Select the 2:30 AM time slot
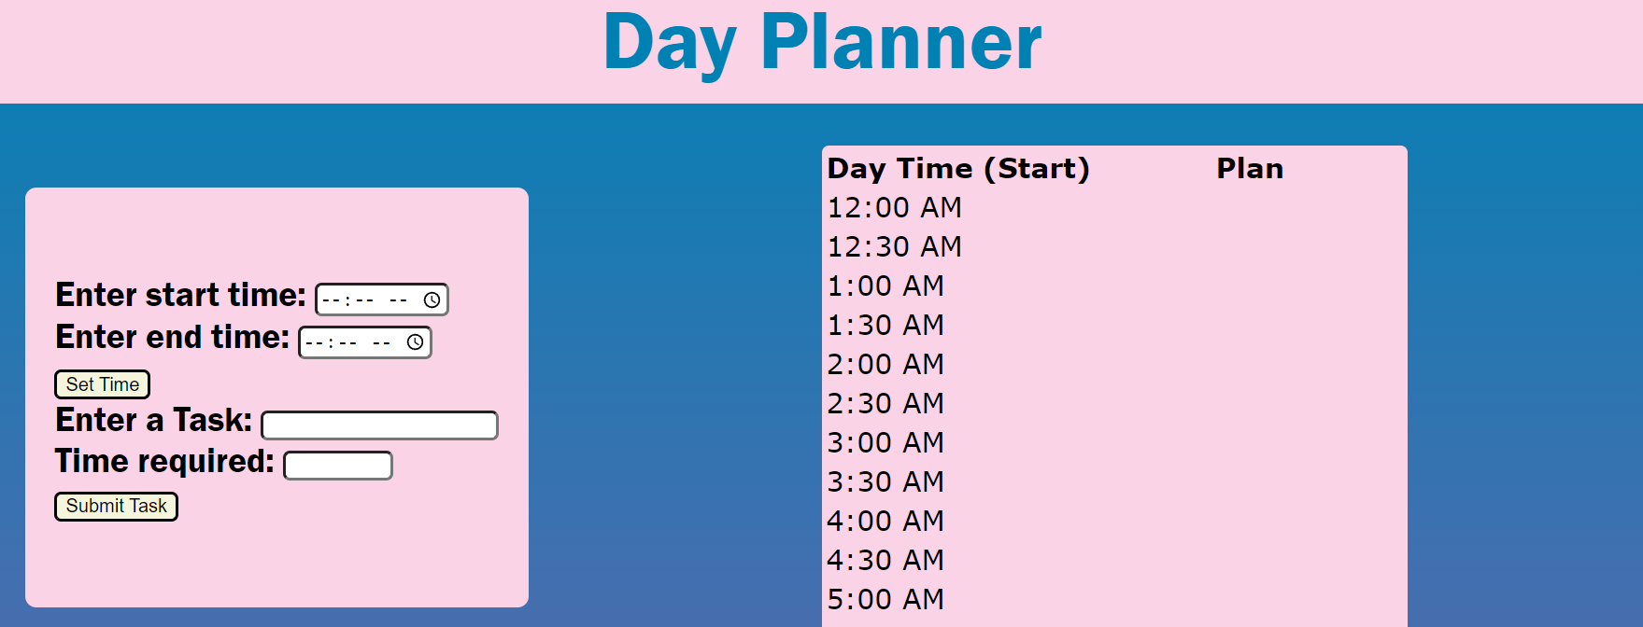 point(885,403)
